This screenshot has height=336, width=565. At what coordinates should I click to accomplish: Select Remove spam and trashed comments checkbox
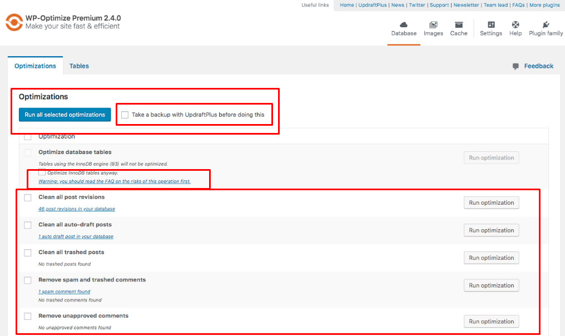28,280
